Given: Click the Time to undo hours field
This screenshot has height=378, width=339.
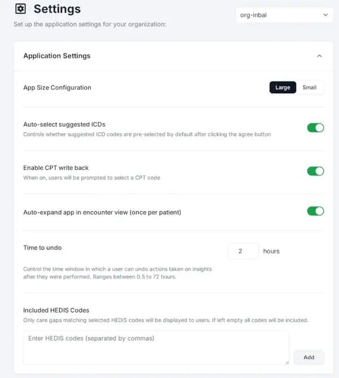Looking at the screenshot, I should (243, 251).
